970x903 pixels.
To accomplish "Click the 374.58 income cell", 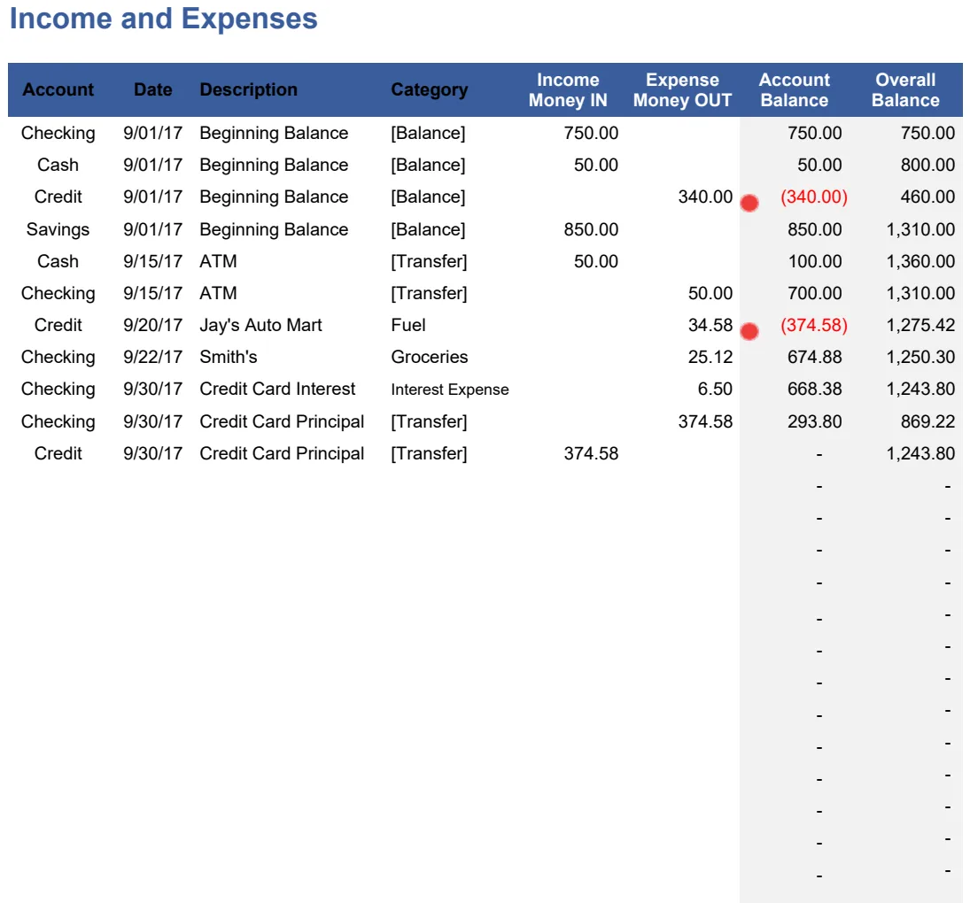I will 591,453.
